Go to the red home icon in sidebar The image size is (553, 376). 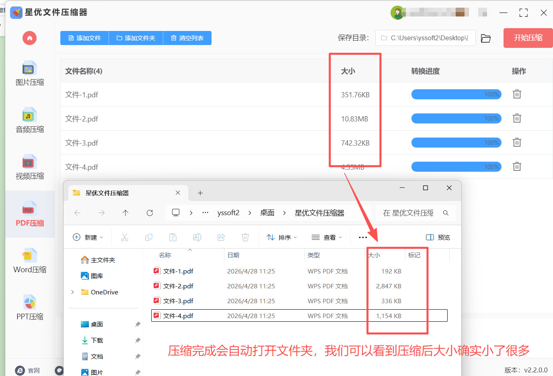point(29,38)
